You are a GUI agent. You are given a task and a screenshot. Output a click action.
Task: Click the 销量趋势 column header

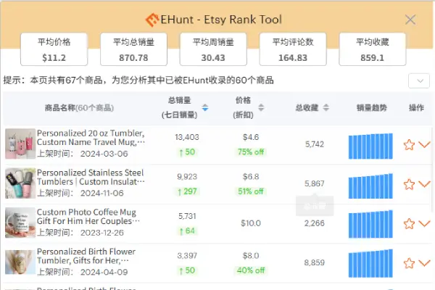tap(372, 108)
